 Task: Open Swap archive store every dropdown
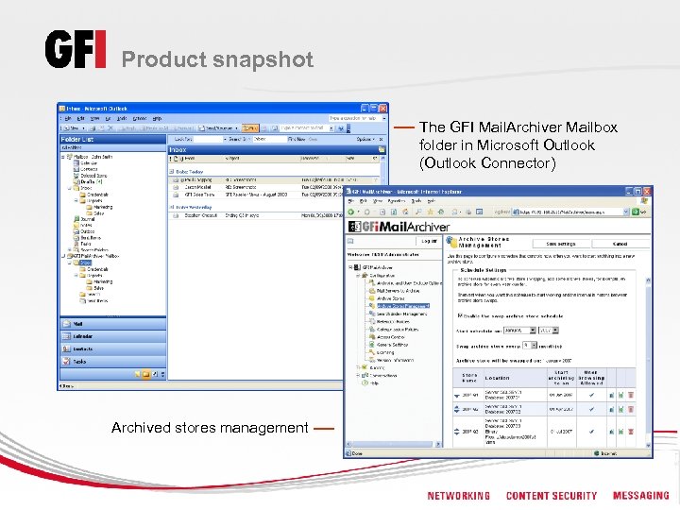[534, 346]
